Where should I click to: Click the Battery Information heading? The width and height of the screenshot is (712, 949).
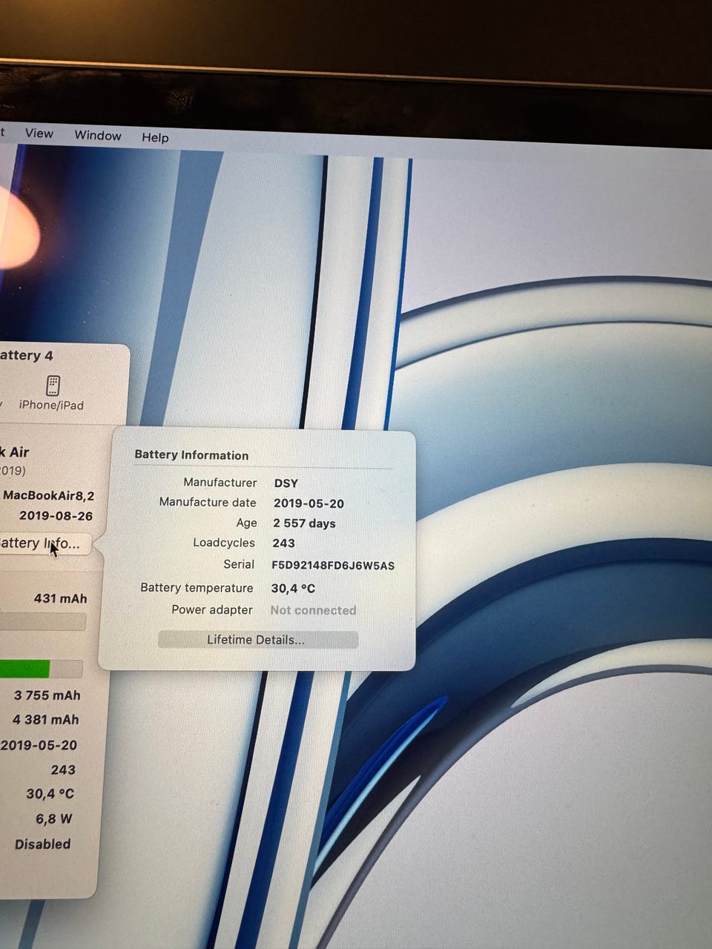pos(191,455)
